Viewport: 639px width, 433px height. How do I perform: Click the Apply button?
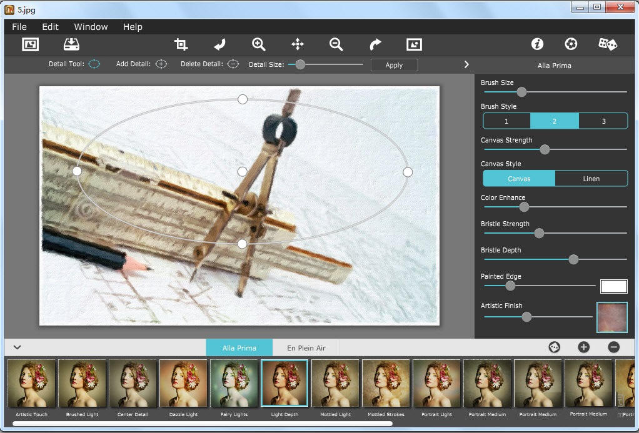[x=394, y=65]
